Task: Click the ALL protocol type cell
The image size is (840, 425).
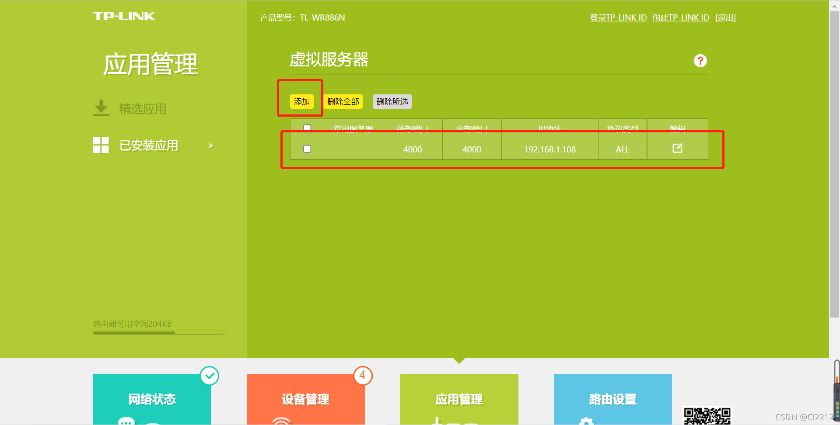Action: tap(623, 149)
